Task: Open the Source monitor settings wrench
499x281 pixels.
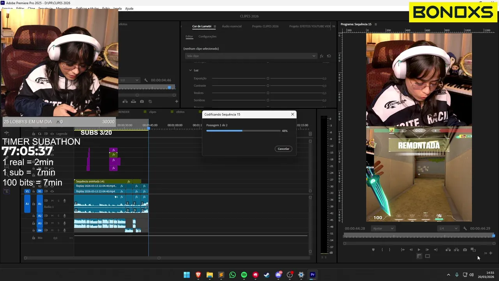Action: pos(146,80)
